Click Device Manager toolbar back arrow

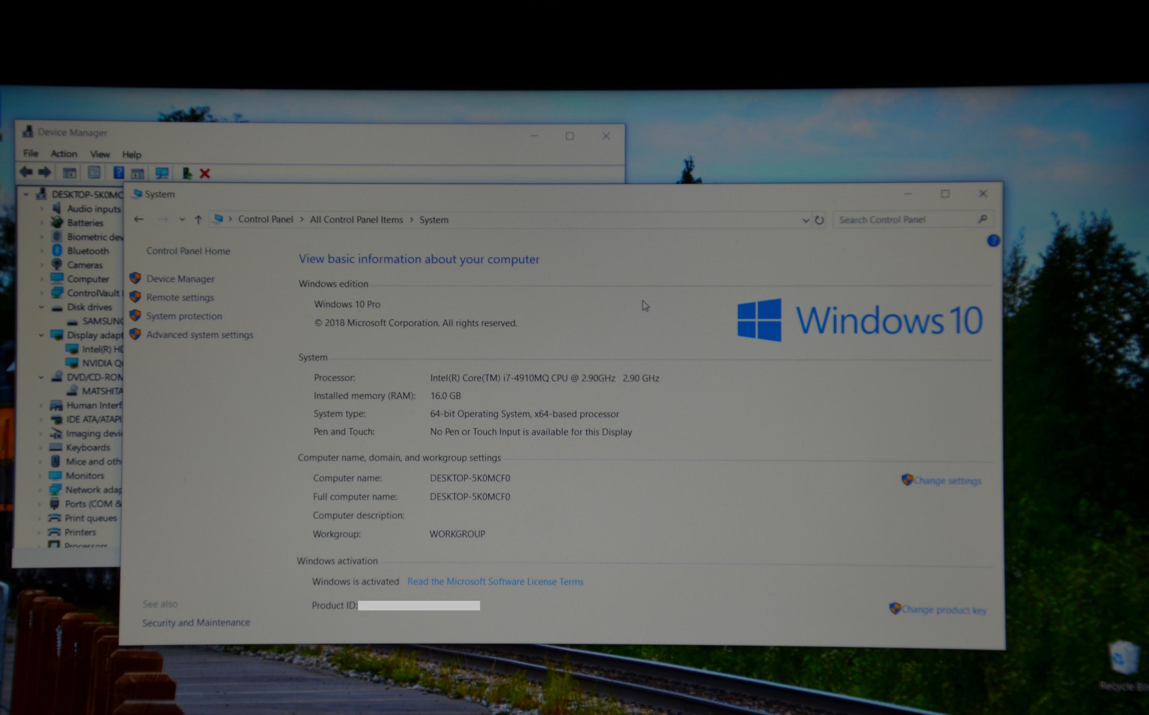pos(26,172)
